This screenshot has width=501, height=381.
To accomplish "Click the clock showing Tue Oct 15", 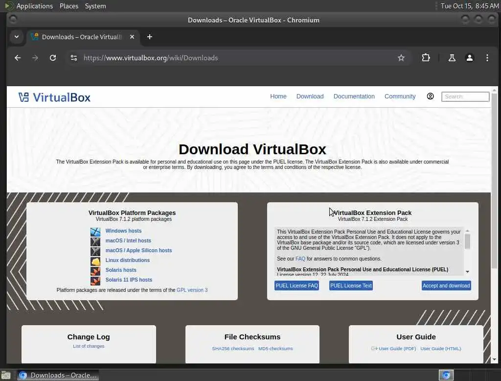I will tap(469, 6).
